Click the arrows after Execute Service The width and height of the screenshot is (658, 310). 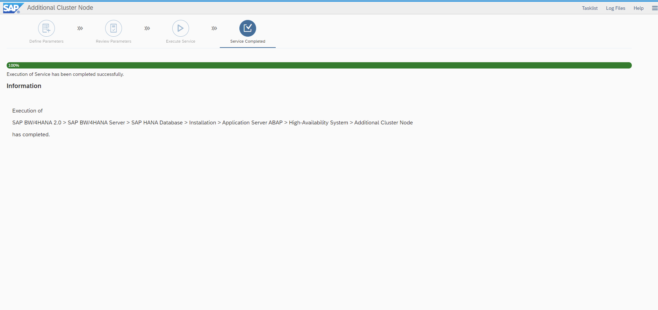tap(214, 28)
